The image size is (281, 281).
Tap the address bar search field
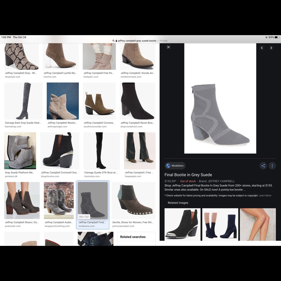click(x=140, y=41)
